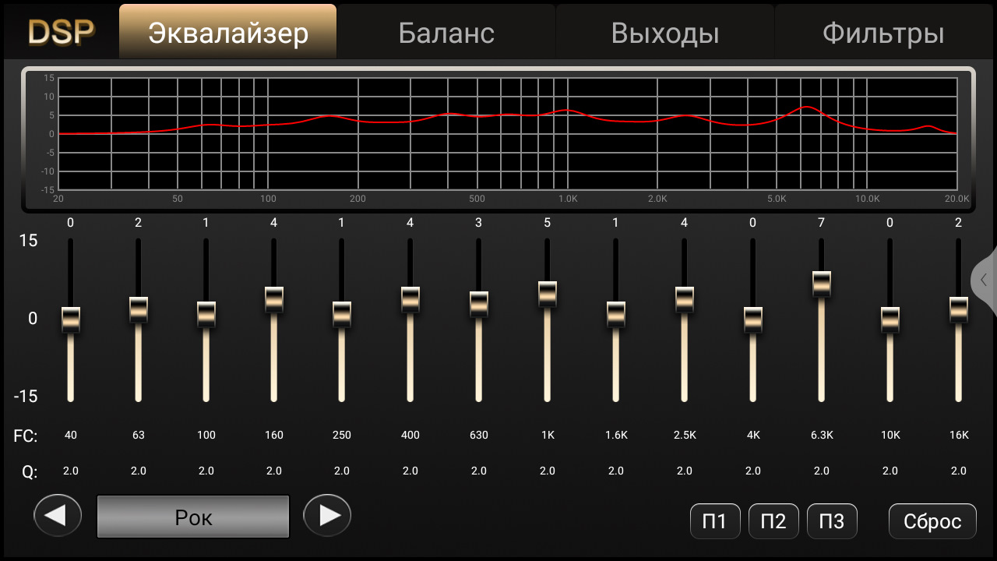Viewport: 997px width, 561px height.
Task: Select the Q value under 40 Hz
Action: coord(71,471)
